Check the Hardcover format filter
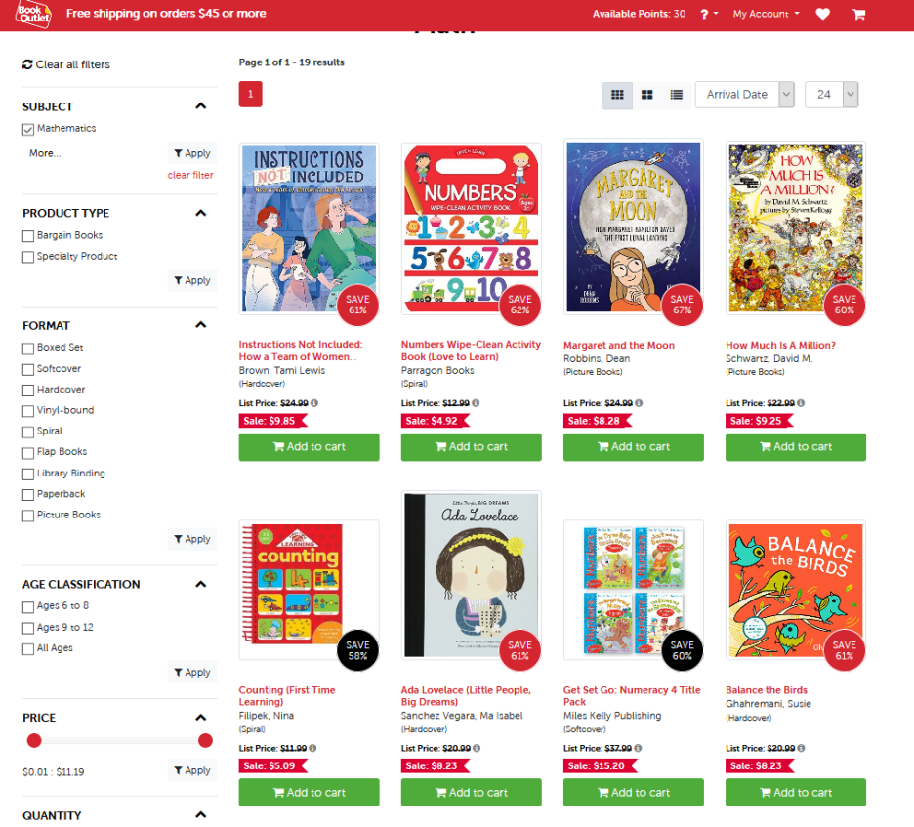Viewport: 914px width, 827px height. [28, 390]
